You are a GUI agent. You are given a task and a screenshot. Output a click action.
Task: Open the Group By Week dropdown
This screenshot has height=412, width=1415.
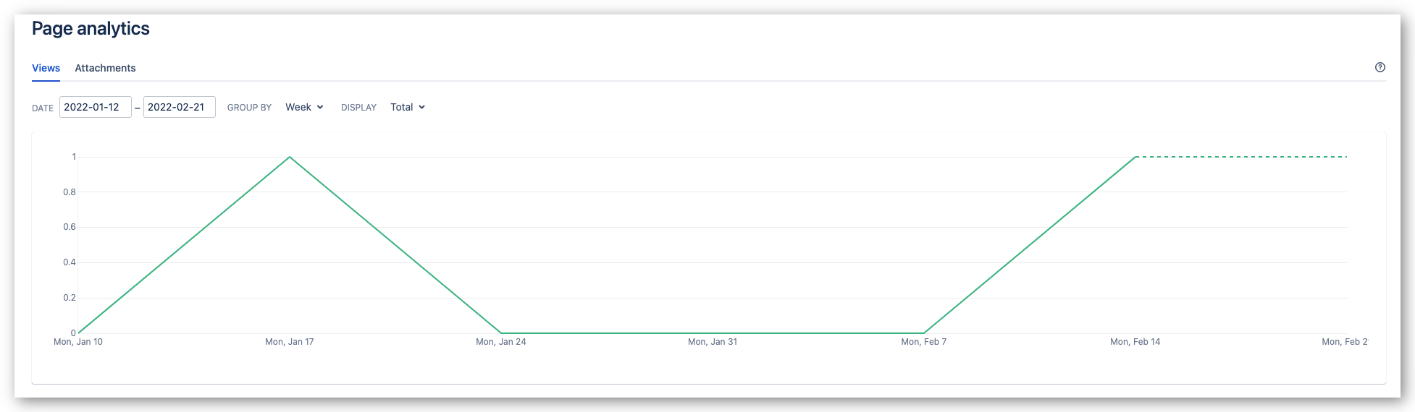pos(304,107)
